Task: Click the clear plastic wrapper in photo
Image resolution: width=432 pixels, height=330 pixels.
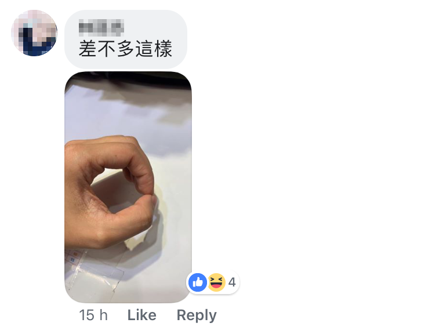Action: (x=95, y=271)
